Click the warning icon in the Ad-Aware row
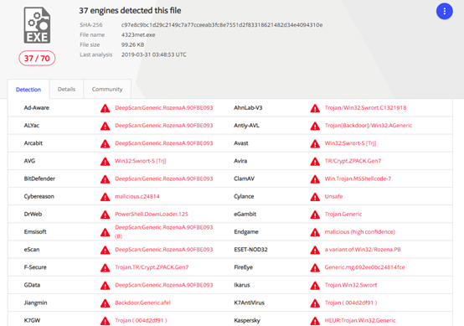The width and height of the screenshot is (464, 326). [x=105, y=108]
